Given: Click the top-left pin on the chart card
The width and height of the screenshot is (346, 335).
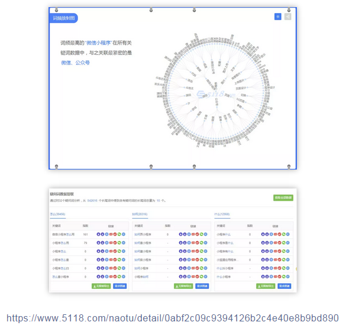Looking at the screenshot, I should [57, 9].
